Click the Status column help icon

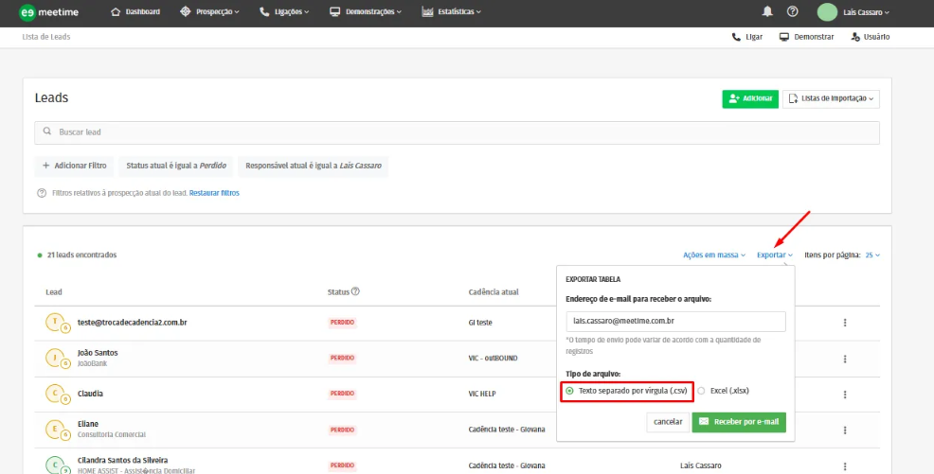point(355,291)
